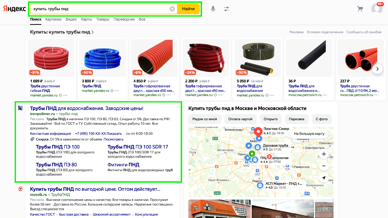The width and height of the screenshot is (388, 218).
Task: Click inside the search input field
Action: click(x=100, y=9)
